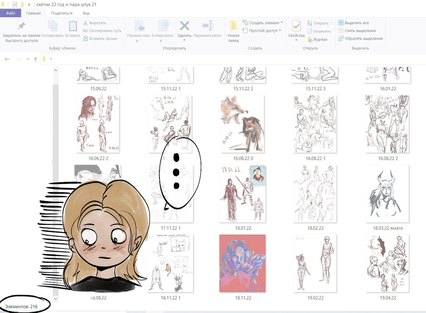This screenshot has width=426, height=313.
Task: Click the Удалить red cross icon
Action: click(x=184, y=26)
